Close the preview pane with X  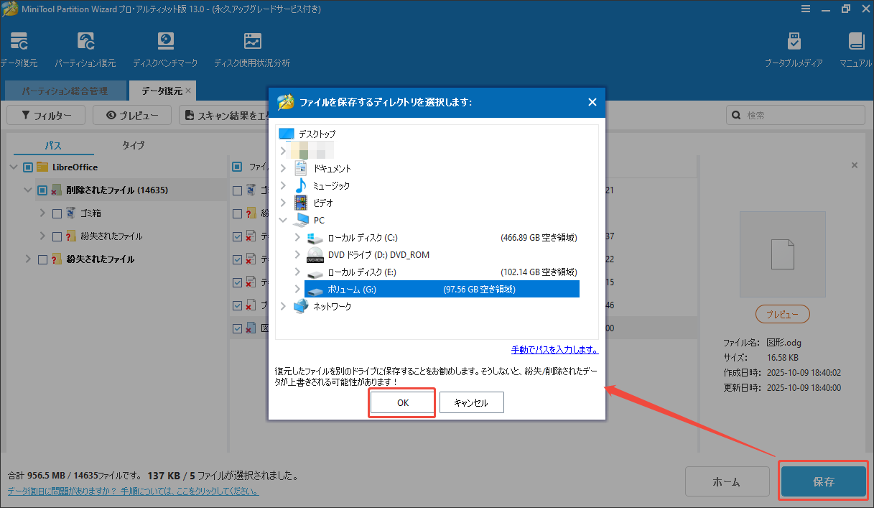855,165
